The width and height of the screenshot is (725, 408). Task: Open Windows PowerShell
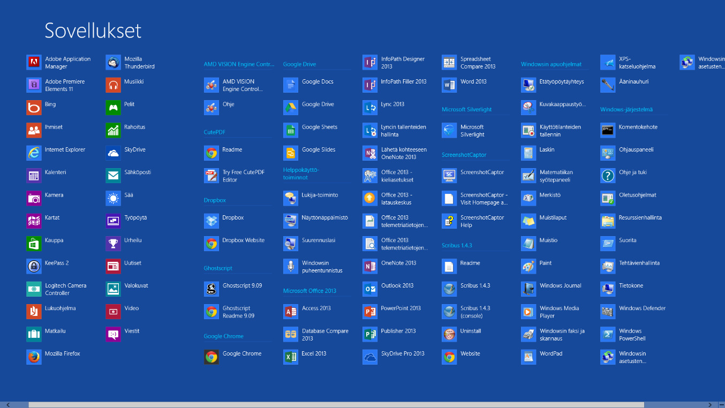[624, 335]
